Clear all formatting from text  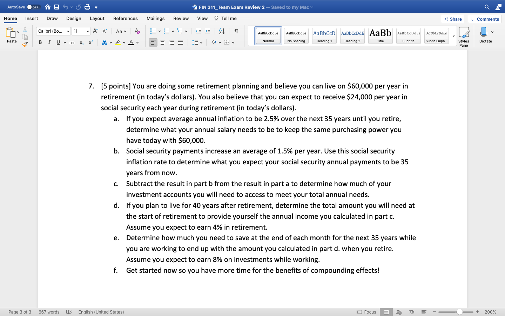(137, 31)
